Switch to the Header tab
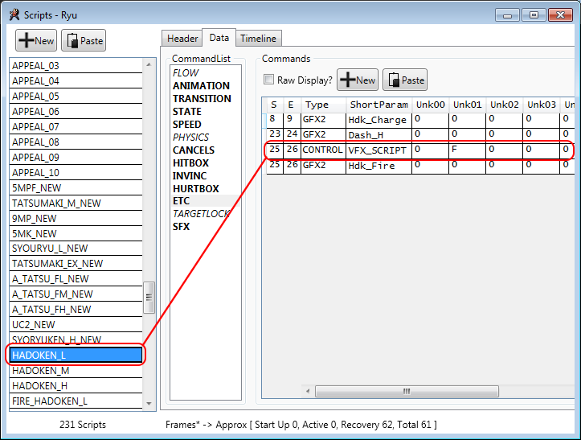The width and height of the screenshot is (581, 440). coord(182,39)
